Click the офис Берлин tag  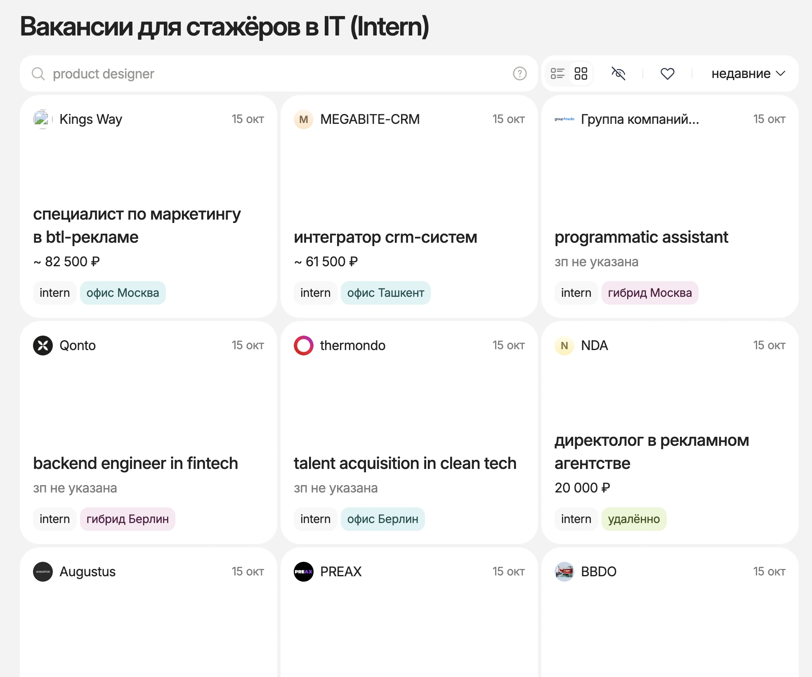(382, 519)
